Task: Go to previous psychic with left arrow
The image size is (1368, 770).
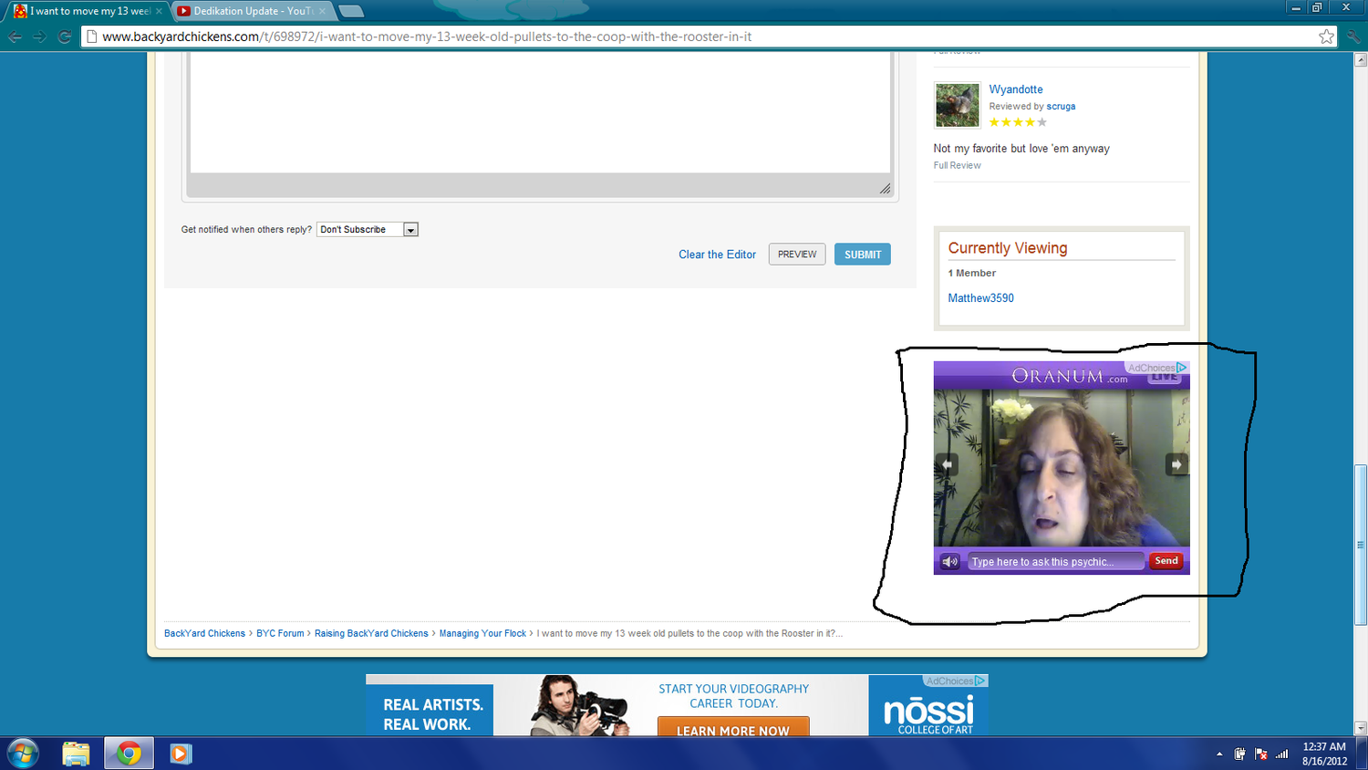Action: 947,464
